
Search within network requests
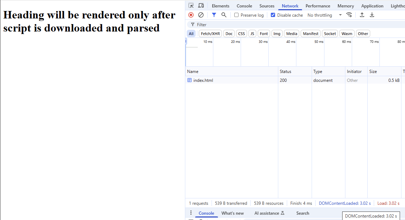[x=224, y=15]
